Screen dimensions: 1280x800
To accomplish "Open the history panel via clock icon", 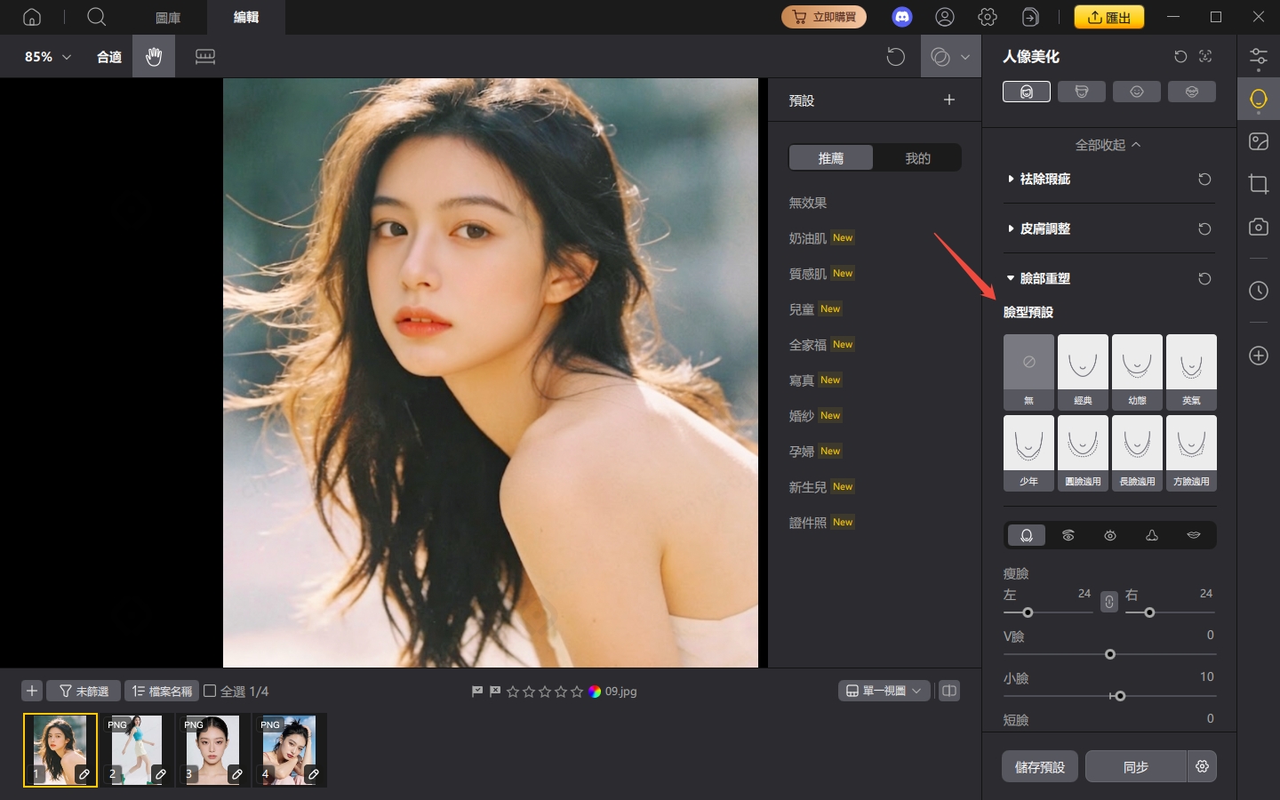I will (1259, 291).
